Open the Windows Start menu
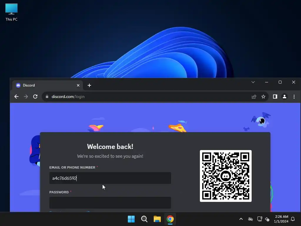The width and height of the screenshot is (301, 226). pos(131,219)
